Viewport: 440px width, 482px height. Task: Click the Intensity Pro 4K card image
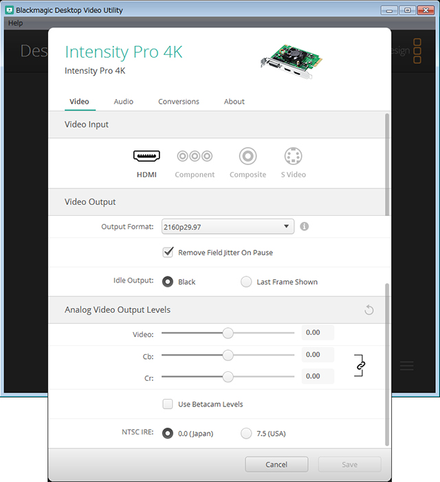coord(291,61)
